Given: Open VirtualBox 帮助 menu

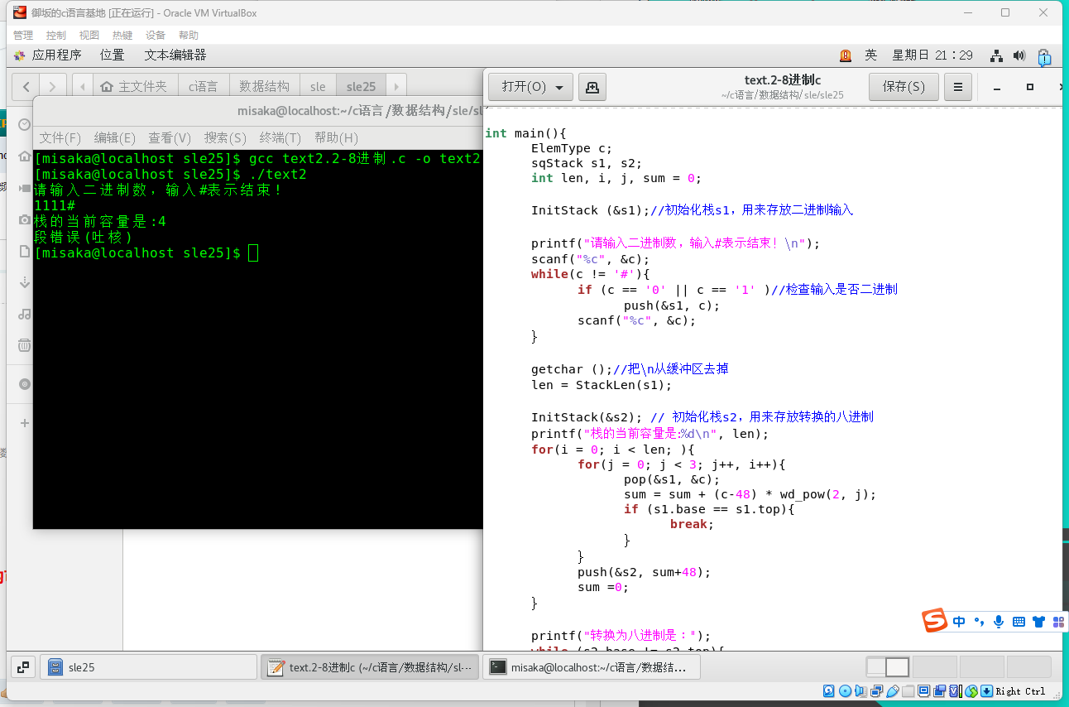Looking at the screenshot, I should (189, 36).
